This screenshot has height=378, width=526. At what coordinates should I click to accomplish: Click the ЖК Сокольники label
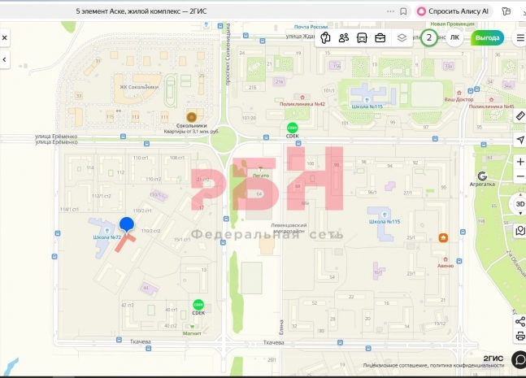(139, 87)
